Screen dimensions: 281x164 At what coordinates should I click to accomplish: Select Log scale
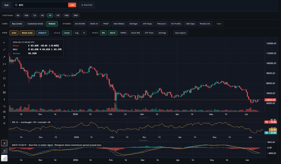click(x=76, y=33)
